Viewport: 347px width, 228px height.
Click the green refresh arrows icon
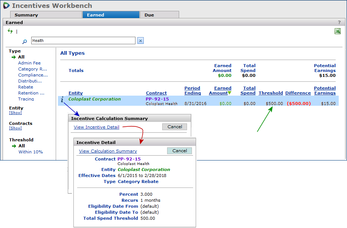point(10,31)
